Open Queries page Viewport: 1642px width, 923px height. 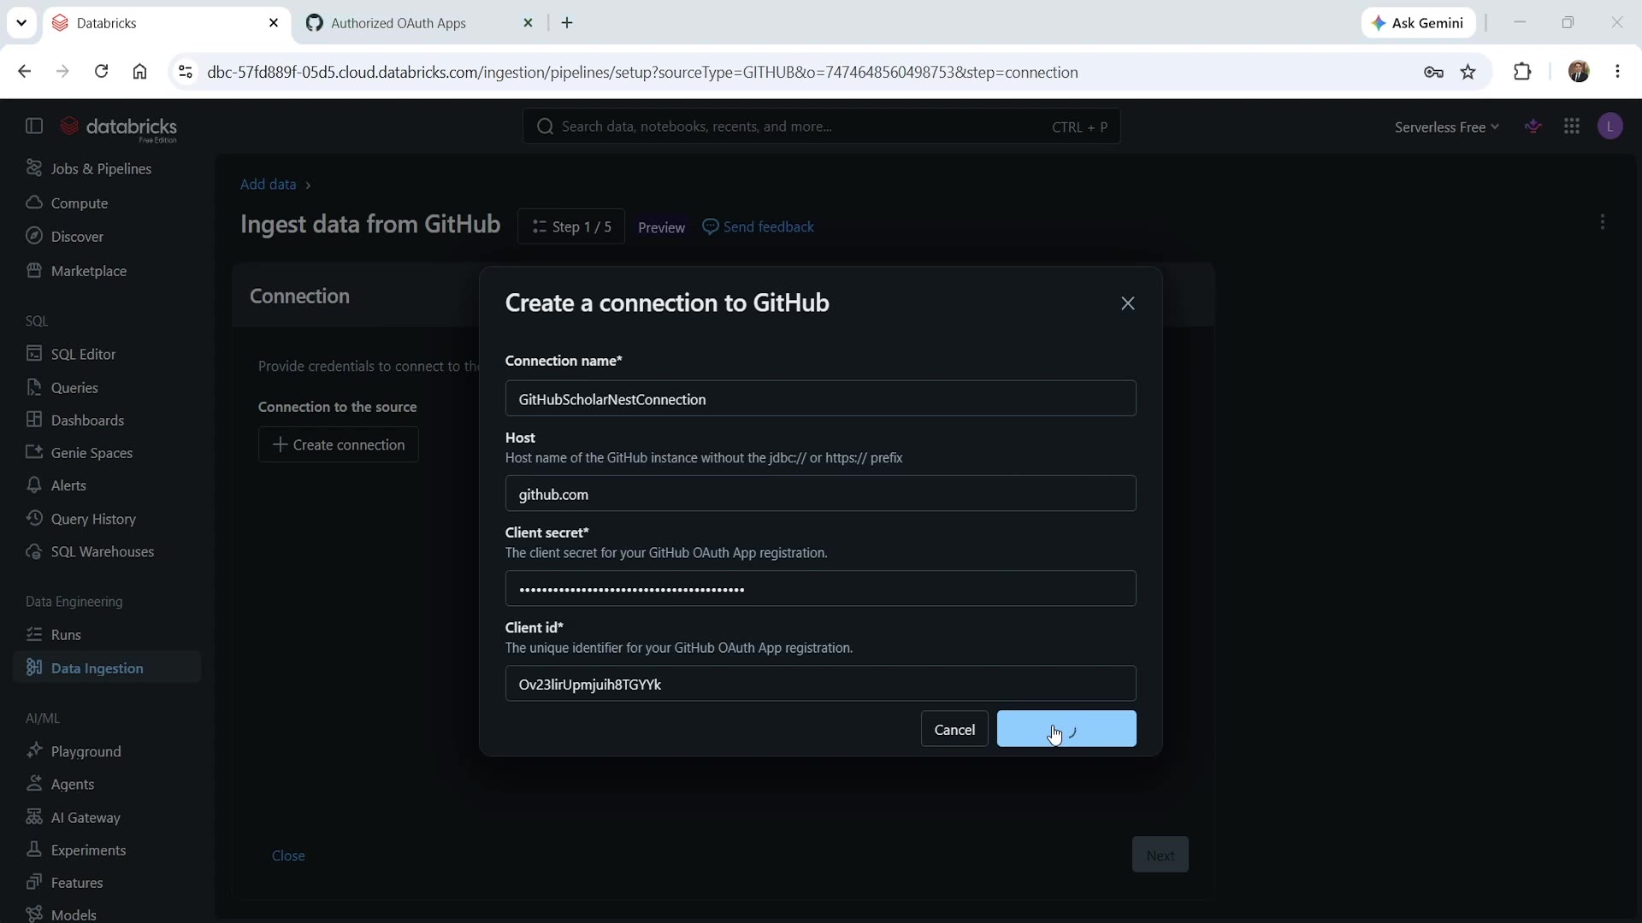(74, 387)
